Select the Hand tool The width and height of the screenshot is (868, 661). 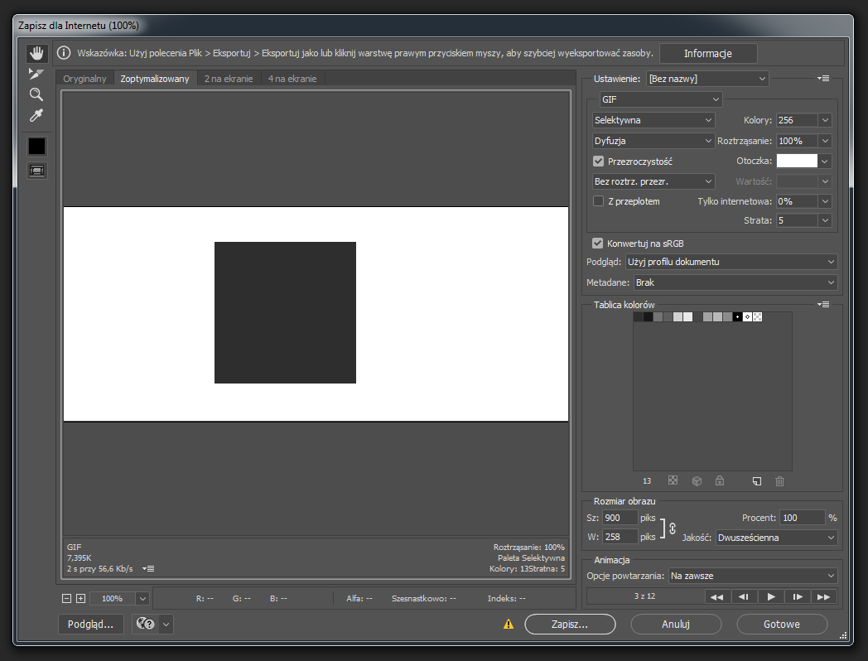coord(36,53)
